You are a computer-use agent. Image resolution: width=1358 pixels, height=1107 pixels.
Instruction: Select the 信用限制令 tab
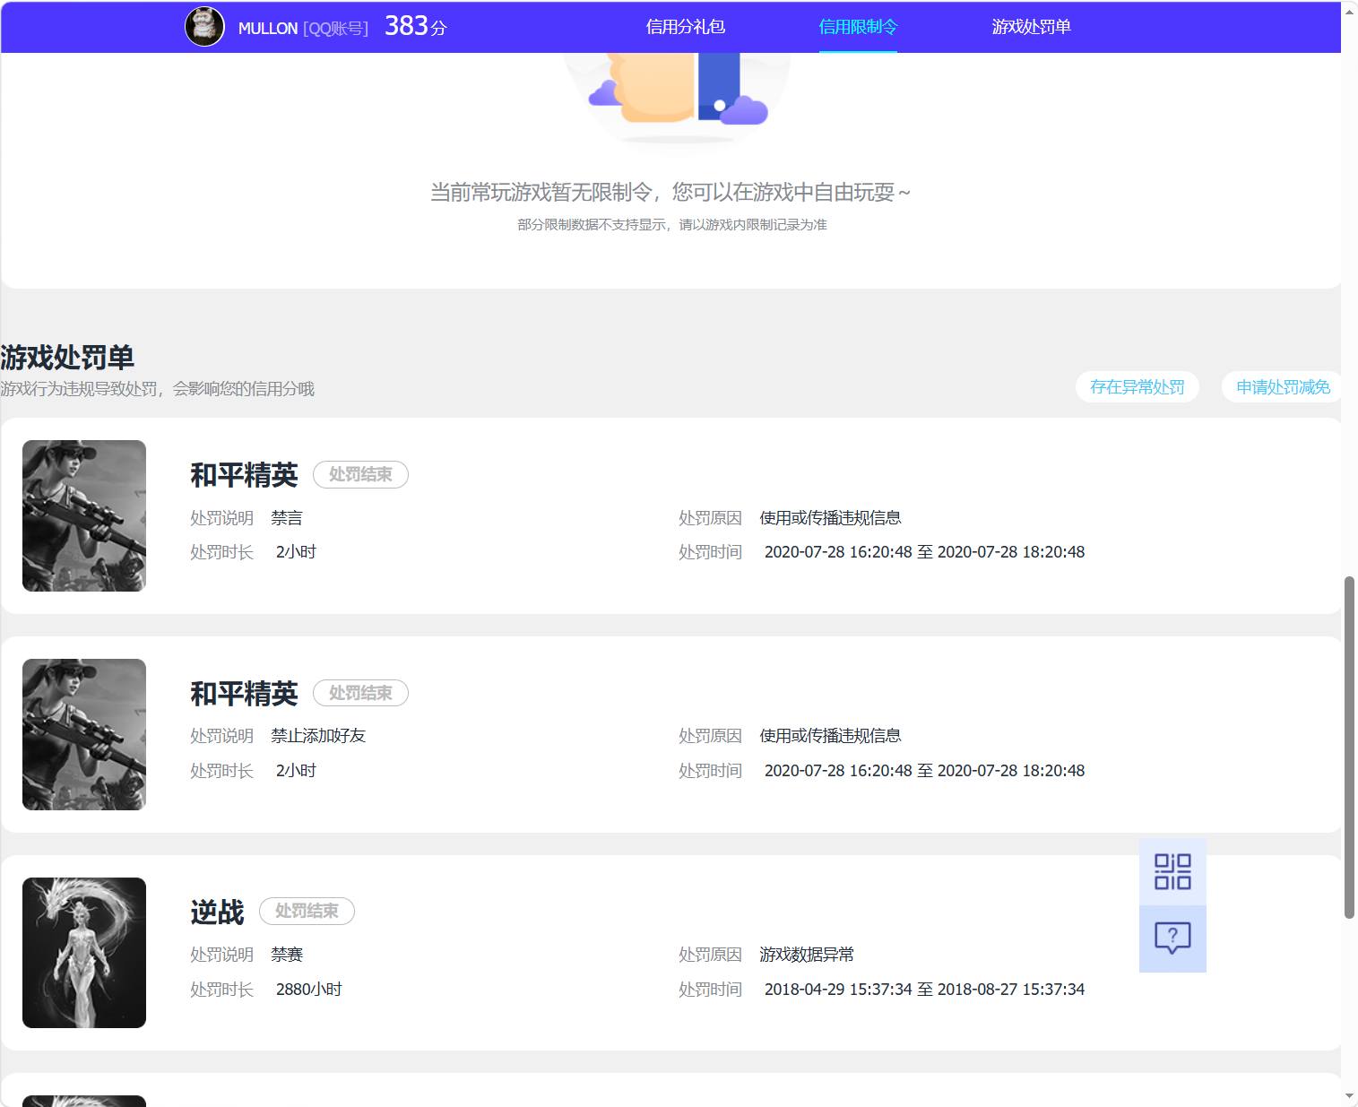(858, 27)
